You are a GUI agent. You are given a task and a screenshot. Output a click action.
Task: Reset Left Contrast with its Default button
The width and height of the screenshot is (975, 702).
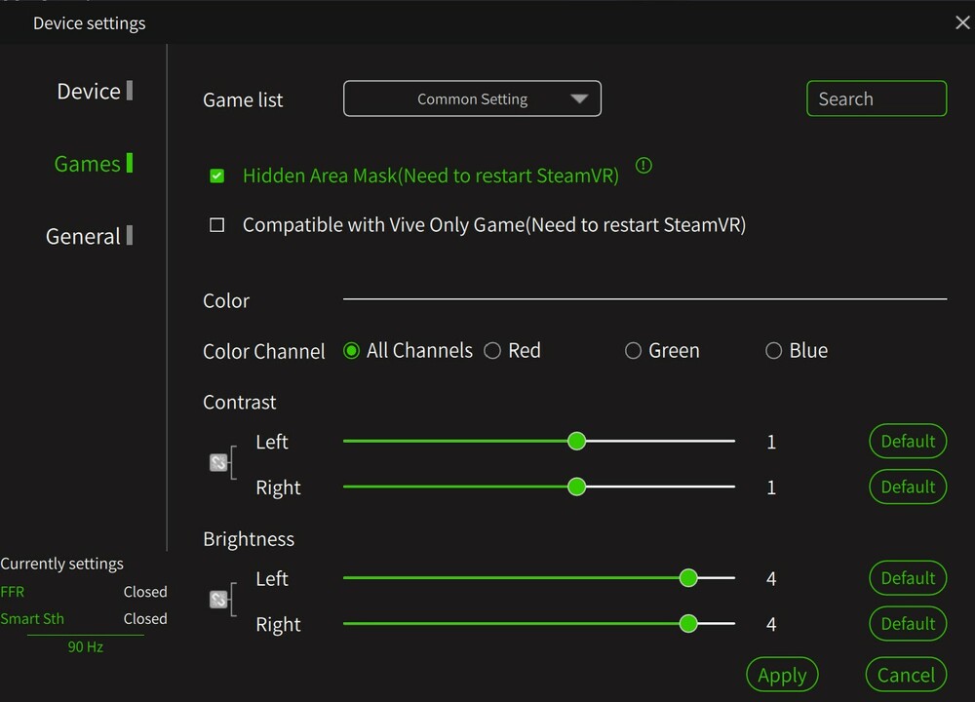pyautogui.click(x=908, y=442)
